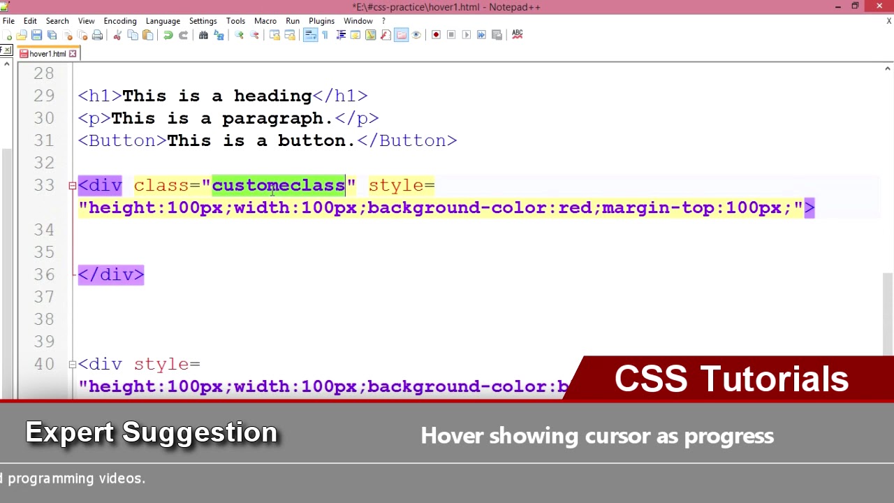Click the Save All toolbar icon
The width and height of the screenshot is (894, 503).
[x=52, y=34]
